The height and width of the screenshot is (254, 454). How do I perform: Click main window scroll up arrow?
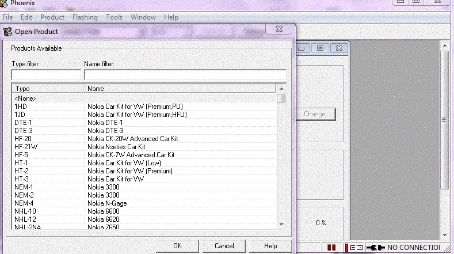pos(444,46)
